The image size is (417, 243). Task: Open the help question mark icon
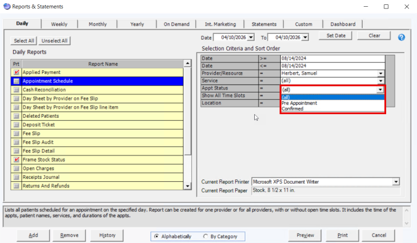click(x=402, y=37)
